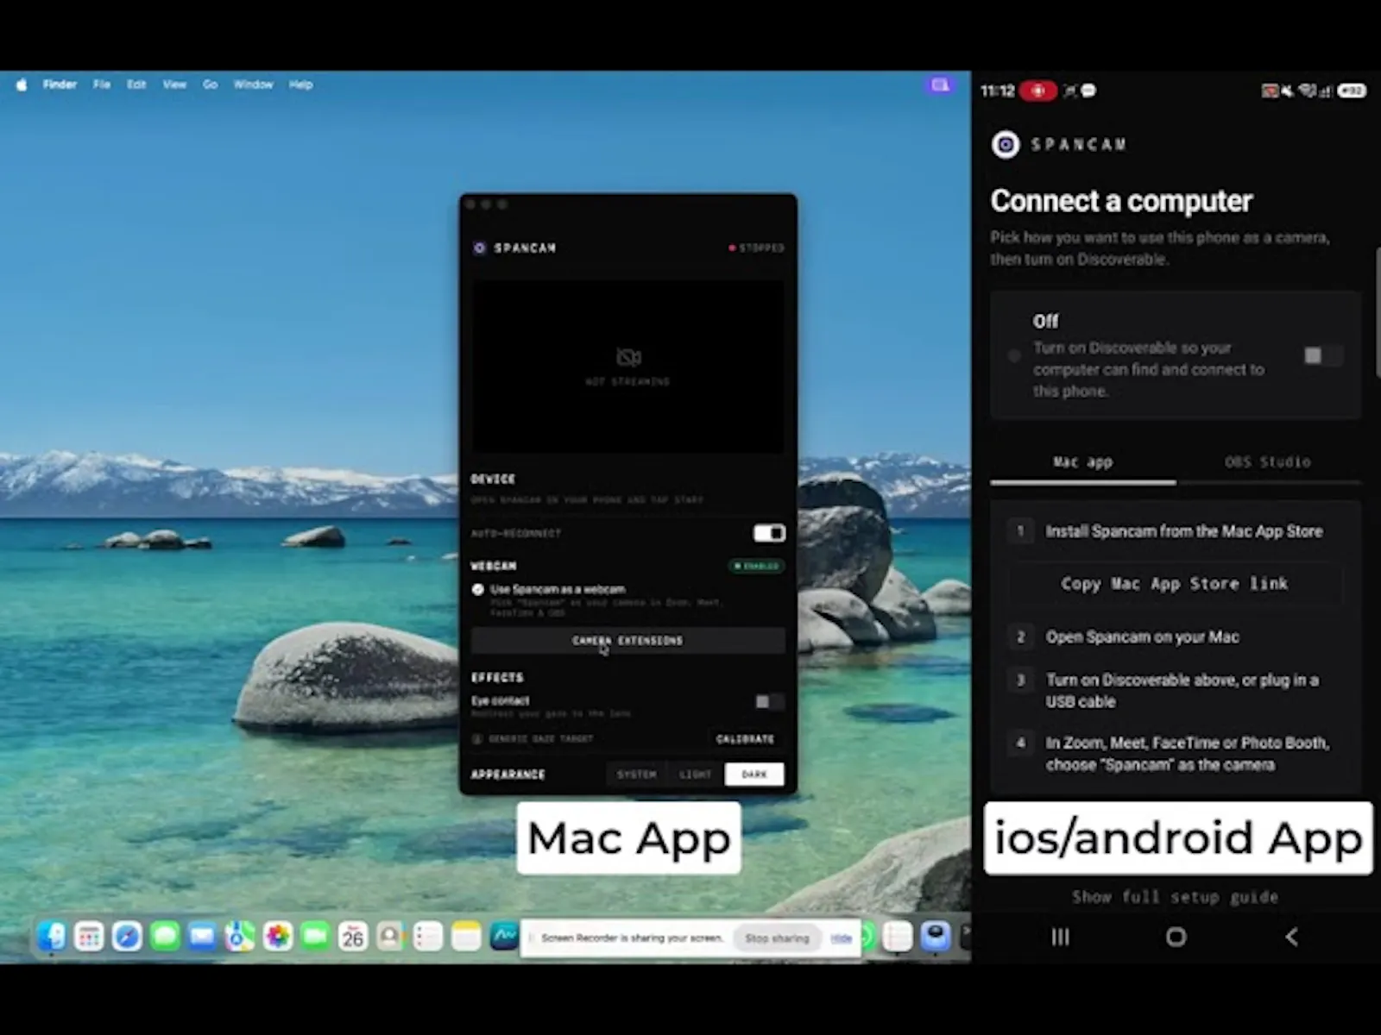Turn on the Discoverable switch on the phone

click(x=1322, y=355)
